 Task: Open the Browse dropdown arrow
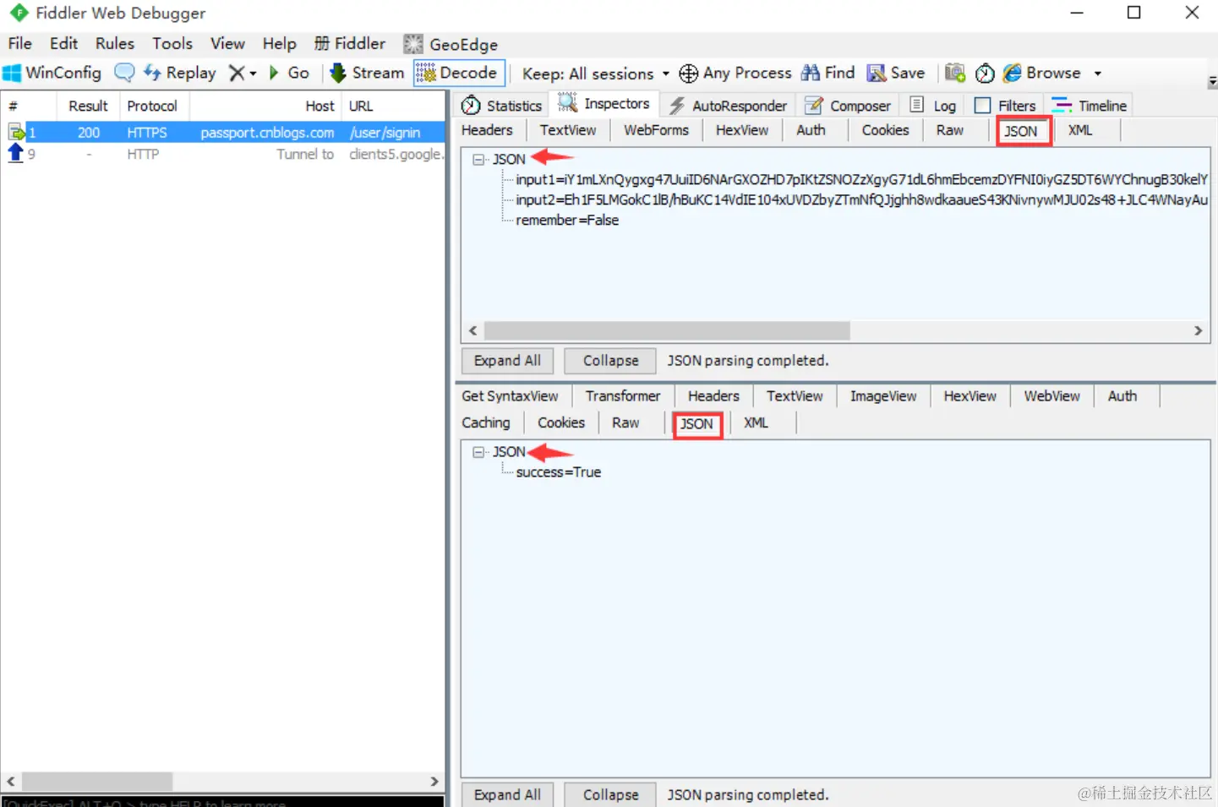click(1098, 74)
